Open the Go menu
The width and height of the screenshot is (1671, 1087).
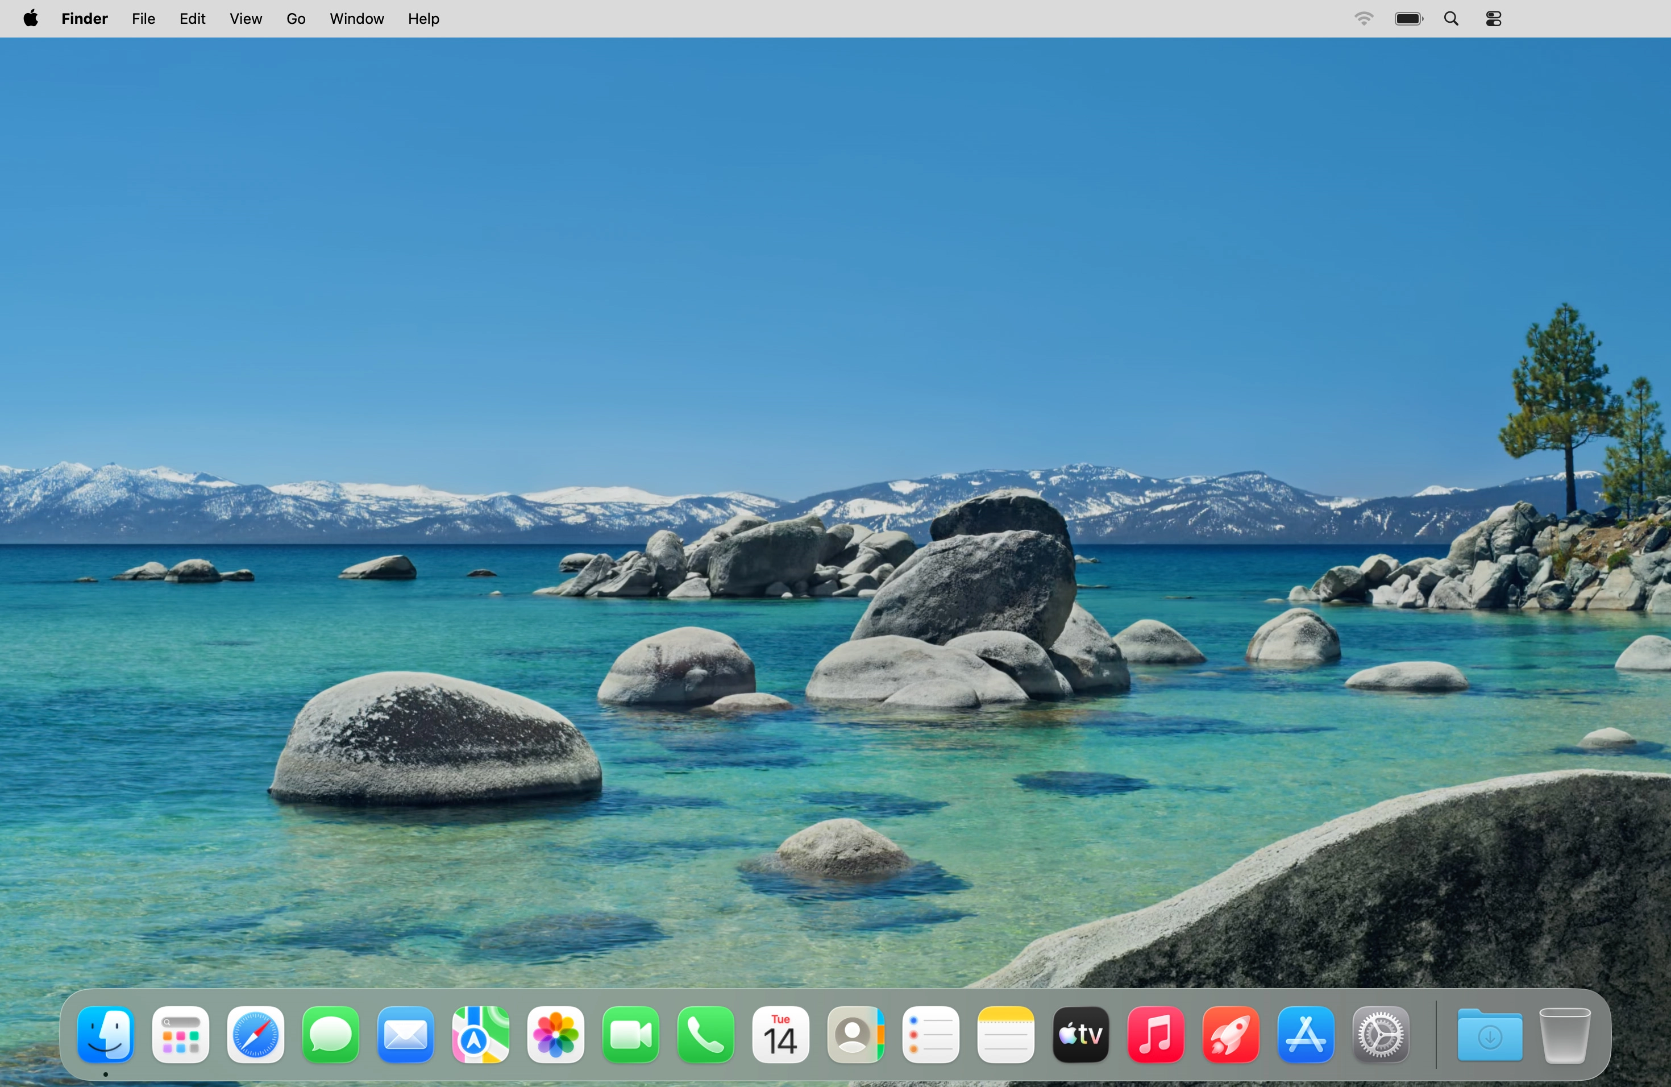(x=295, y=18)
